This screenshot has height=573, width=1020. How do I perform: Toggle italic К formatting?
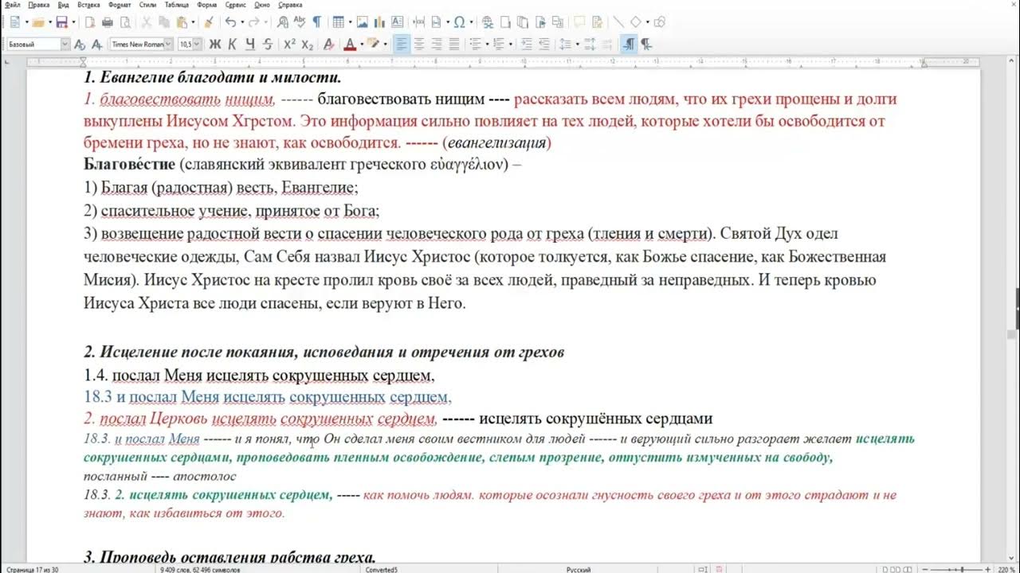coord(233,45)
